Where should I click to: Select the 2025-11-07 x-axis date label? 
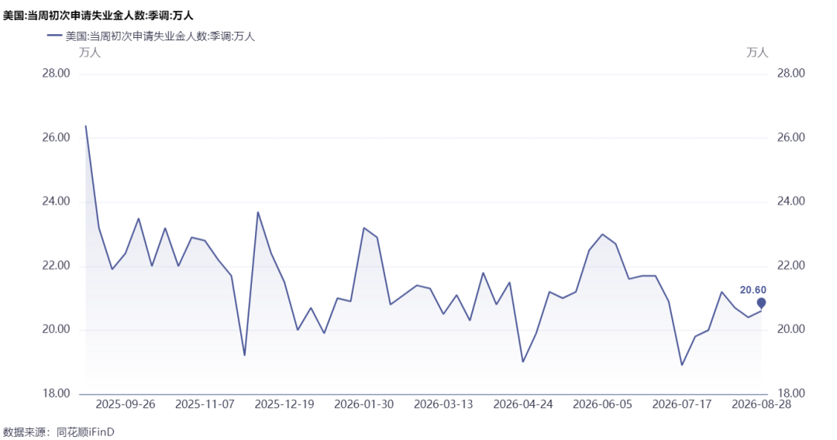click(x=205, y=404)
